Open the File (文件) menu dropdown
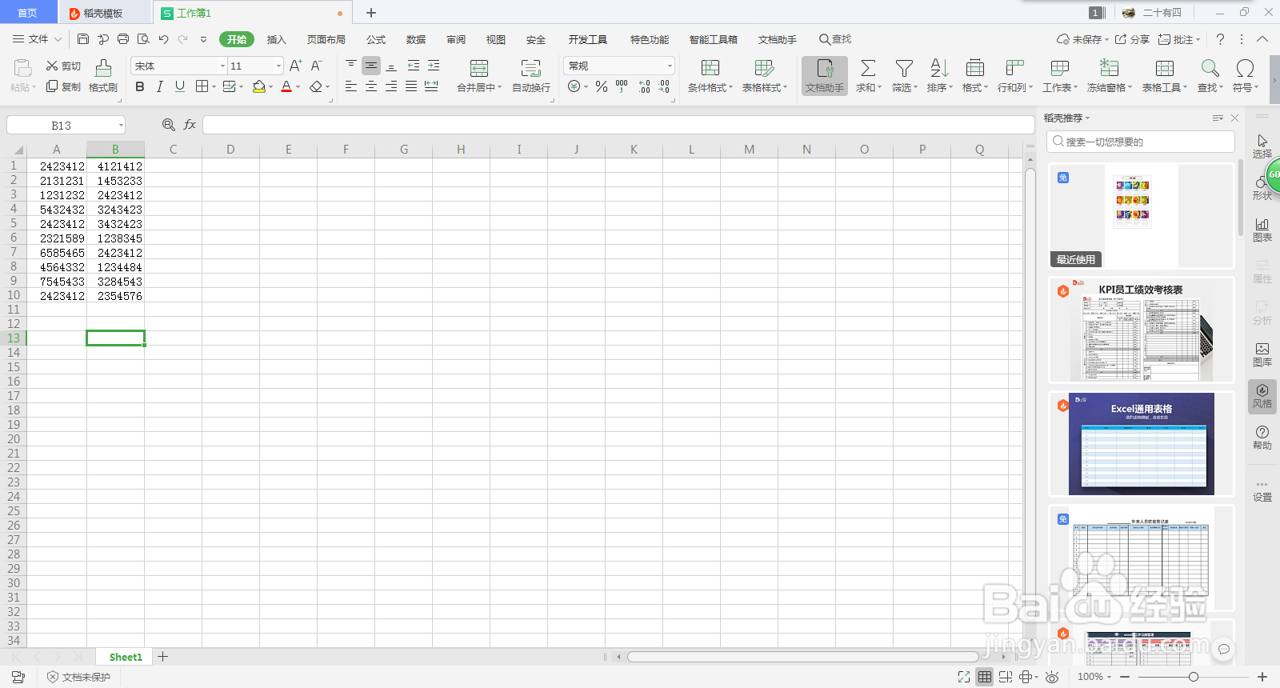The image size is (1280, 688). (x=37, y=39)
